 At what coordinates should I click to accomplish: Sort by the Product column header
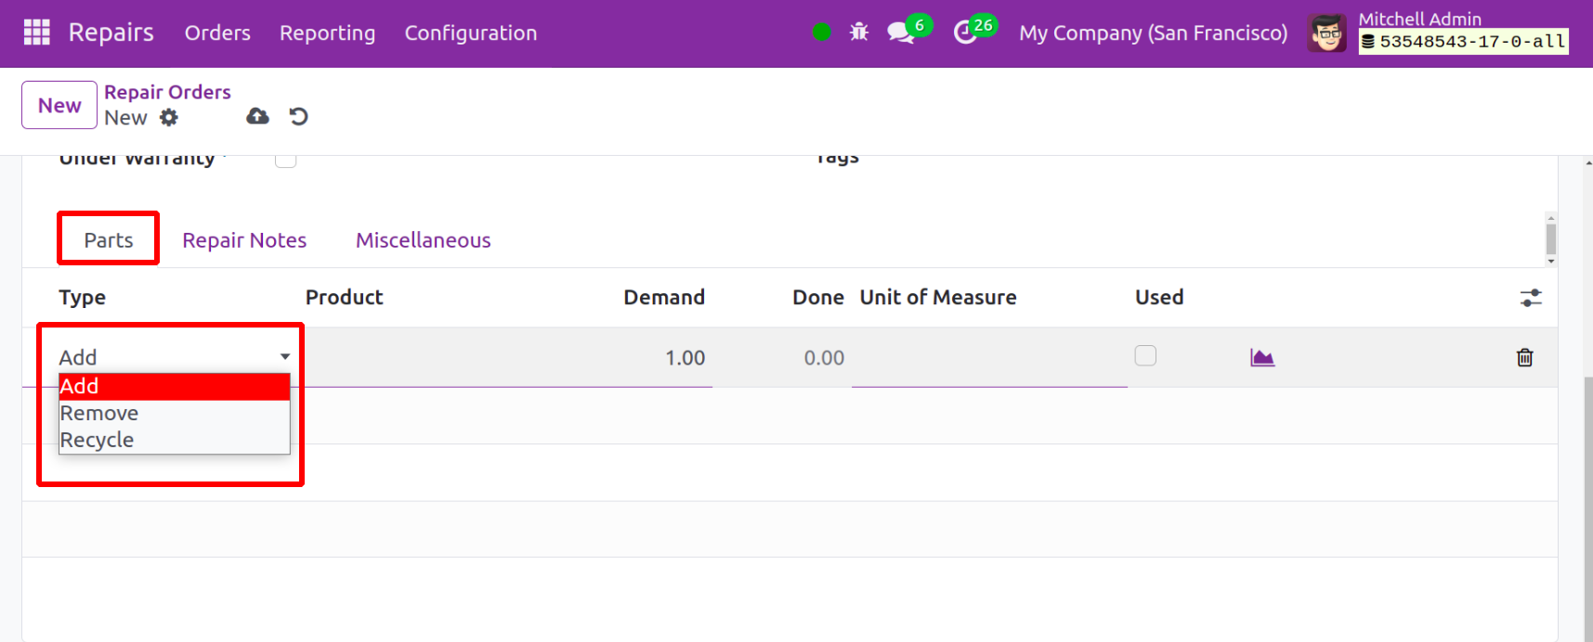[345, 298]
